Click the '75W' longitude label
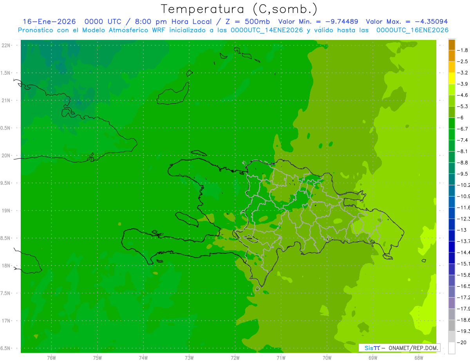Image resolution: width=470 pixels, height=363 pixels. coord(97,358)
